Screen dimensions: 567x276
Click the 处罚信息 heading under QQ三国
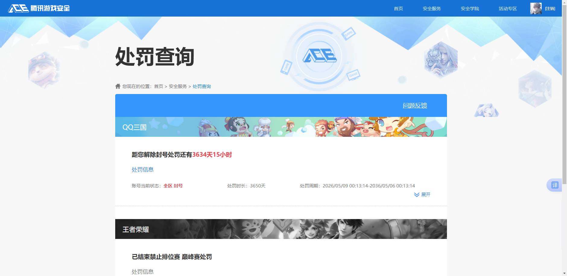pyautogui.click(x=143, y=170)
